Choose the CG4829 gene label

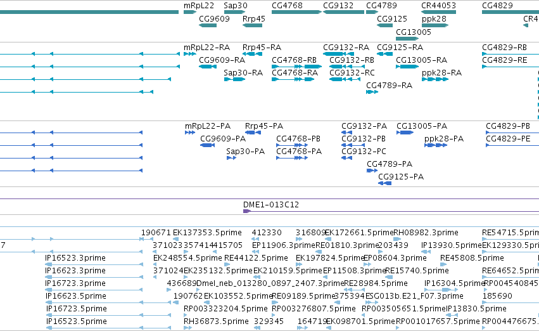(497, 6)
